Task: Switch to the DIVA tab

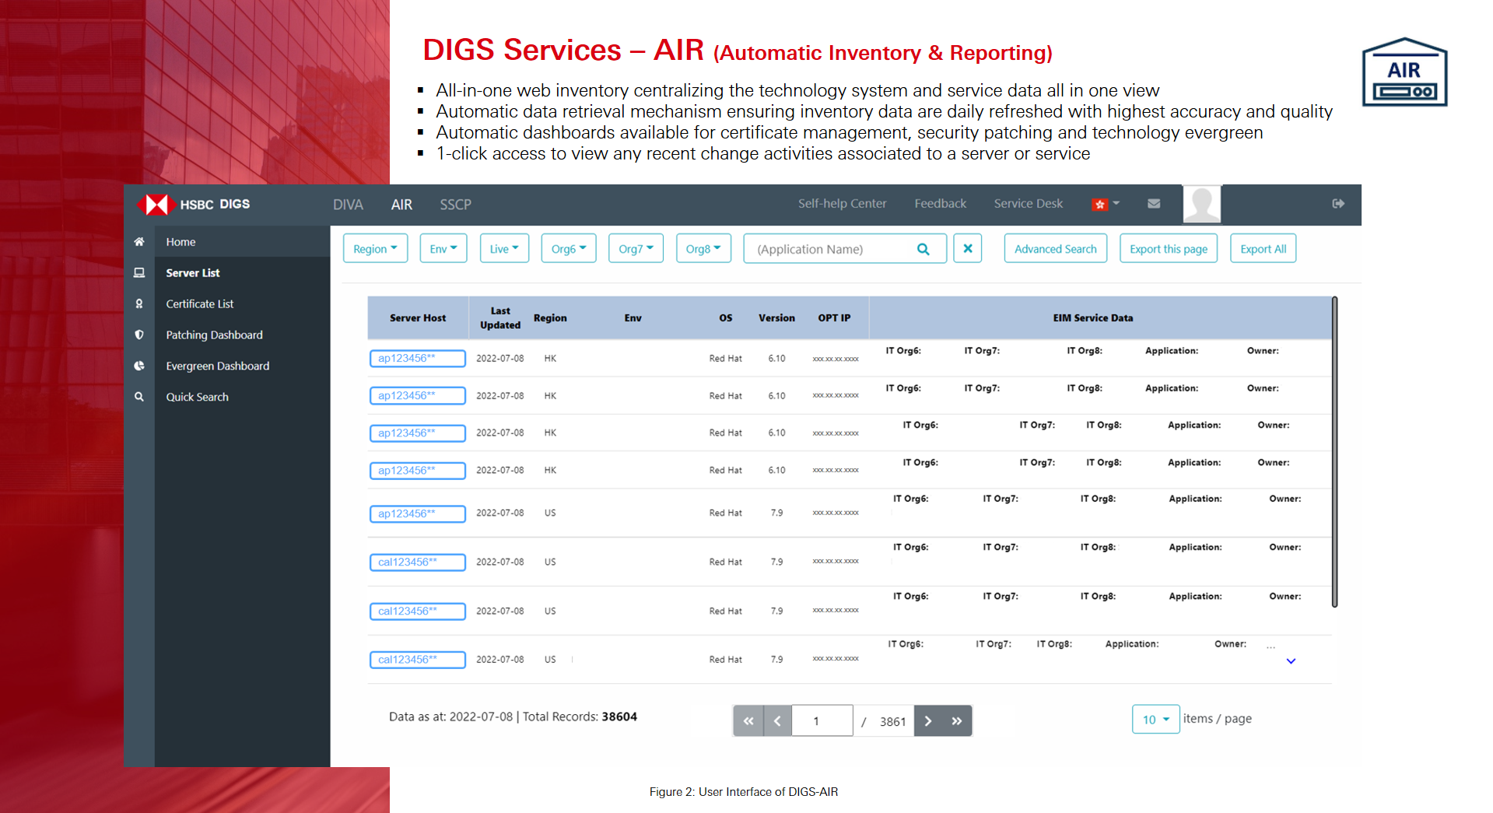Action: point(348,205)
